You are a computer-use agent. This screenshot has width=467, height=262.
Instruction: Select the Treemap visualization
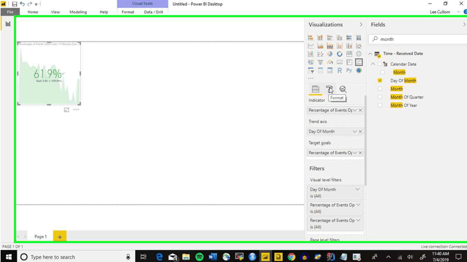click(349, 54)
